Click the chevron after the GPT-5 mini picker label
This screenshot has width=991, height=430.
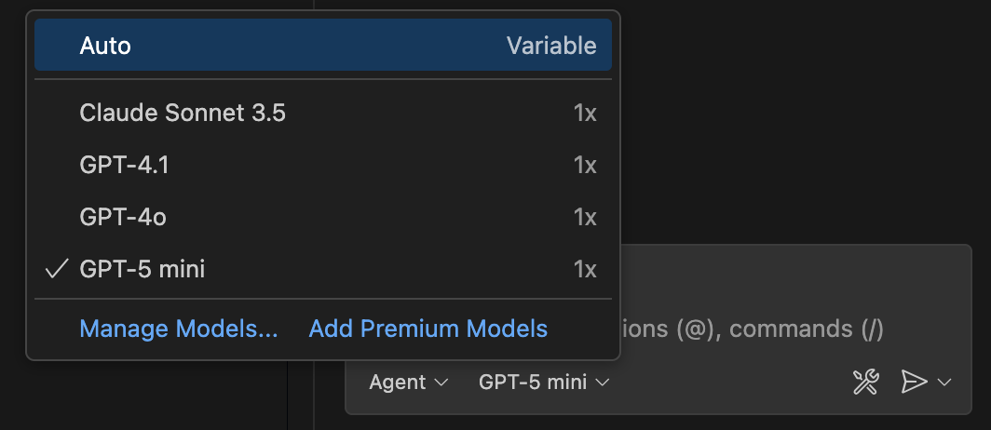point(604,383)
